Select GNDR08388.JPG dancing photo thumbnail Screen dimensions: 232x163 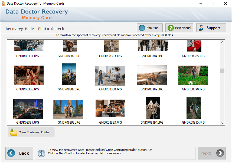(x=110, y=76)
